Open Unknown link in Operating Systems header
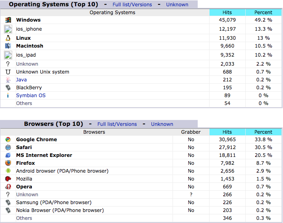Image resolution: width=283 pixels, height=223 pixels. pyautogui.click(x=177, y=4)
